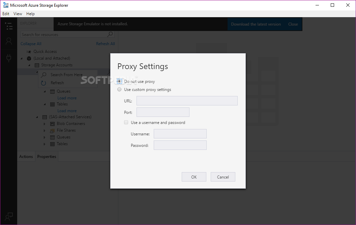Open the View menu
This screenshot has height=225, width=356.
18,13
